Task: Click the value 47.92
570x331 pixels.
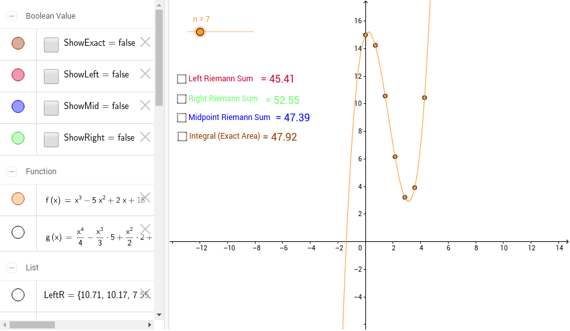Action: [x=284, y=137]
